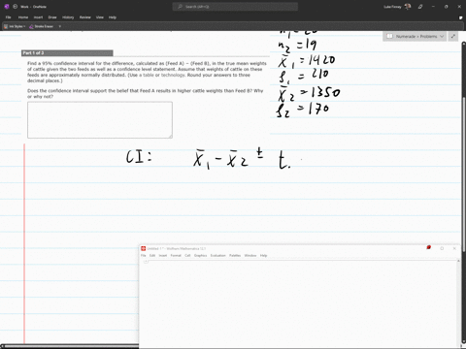Open the File menu in OneNote
The image size is (466, 349).
[9, 17]
